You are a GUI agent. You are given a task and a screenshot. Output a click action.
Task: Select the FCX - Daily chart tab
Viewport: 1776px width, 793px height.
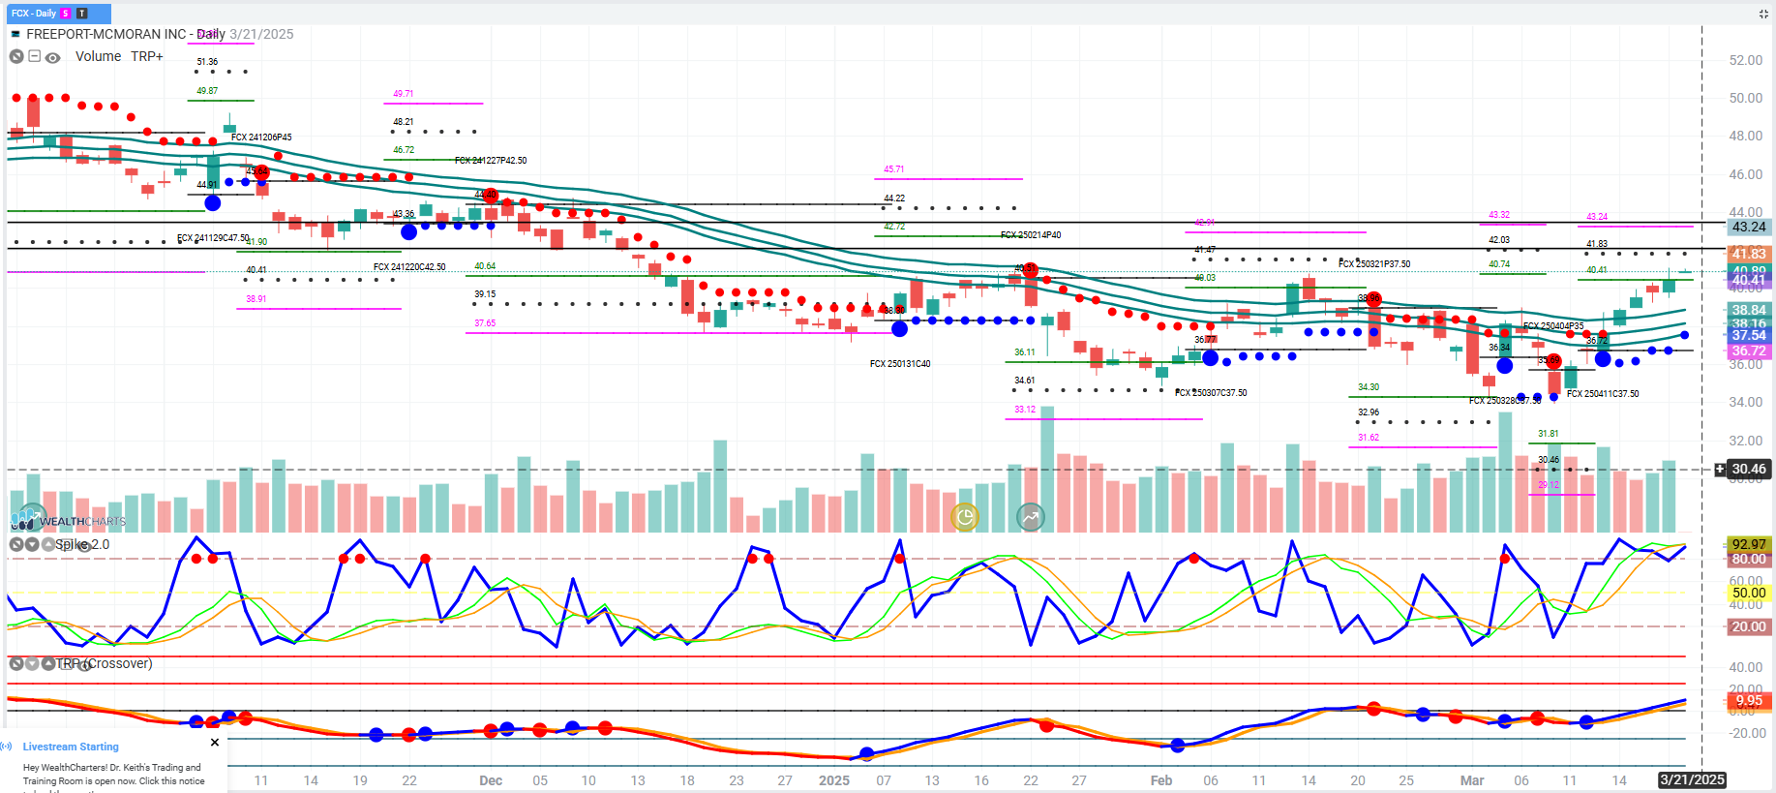[x=34, y=14]
